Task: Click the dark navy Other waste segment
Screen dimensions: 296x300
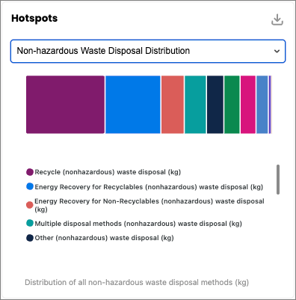Action: coord(215,105)
